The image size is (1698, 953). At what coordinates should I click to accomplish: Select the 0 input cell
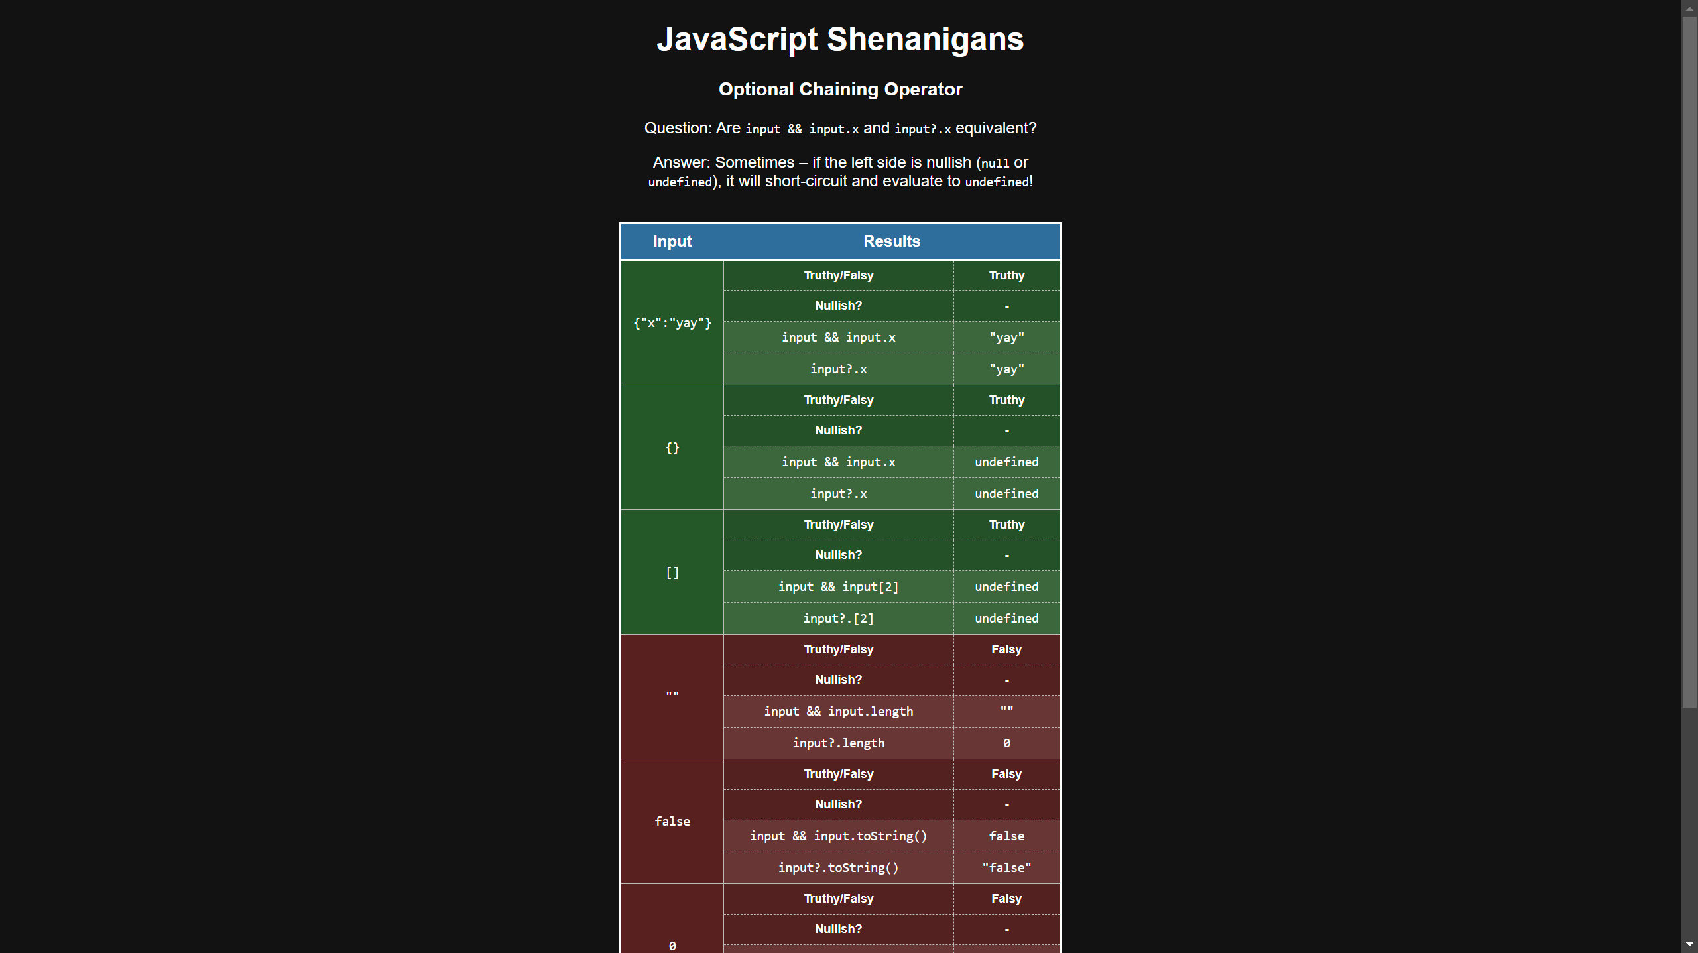672,946
